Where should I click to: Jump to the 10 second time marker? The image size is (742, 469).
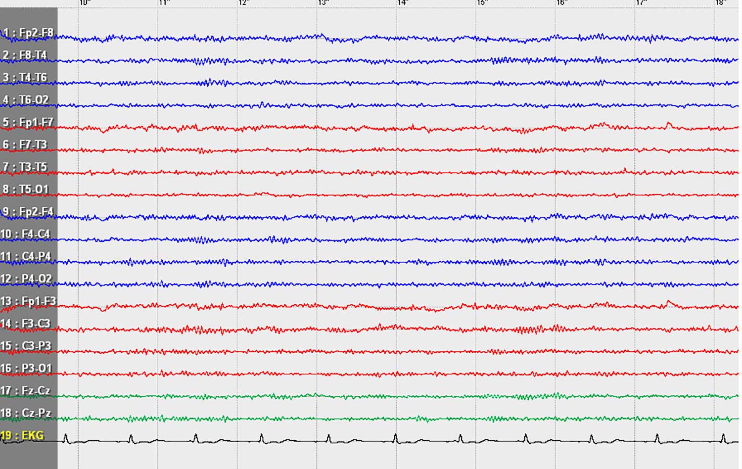click(85, 3)
